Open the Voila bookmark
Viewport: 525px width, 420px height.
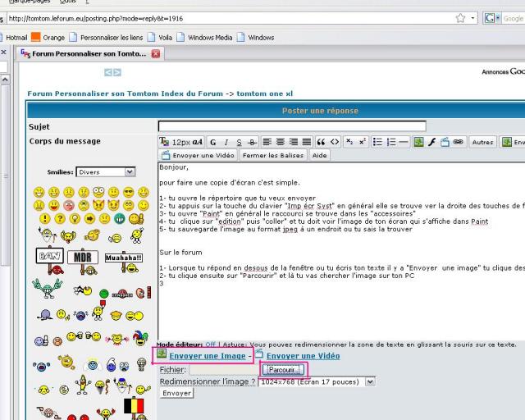(x=160, y=37)
